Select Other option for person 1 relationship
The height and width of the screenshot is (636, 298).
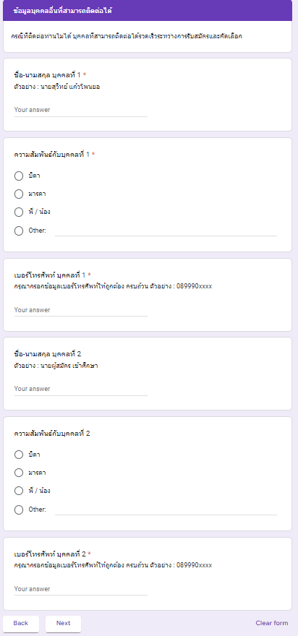coord(19,231)
